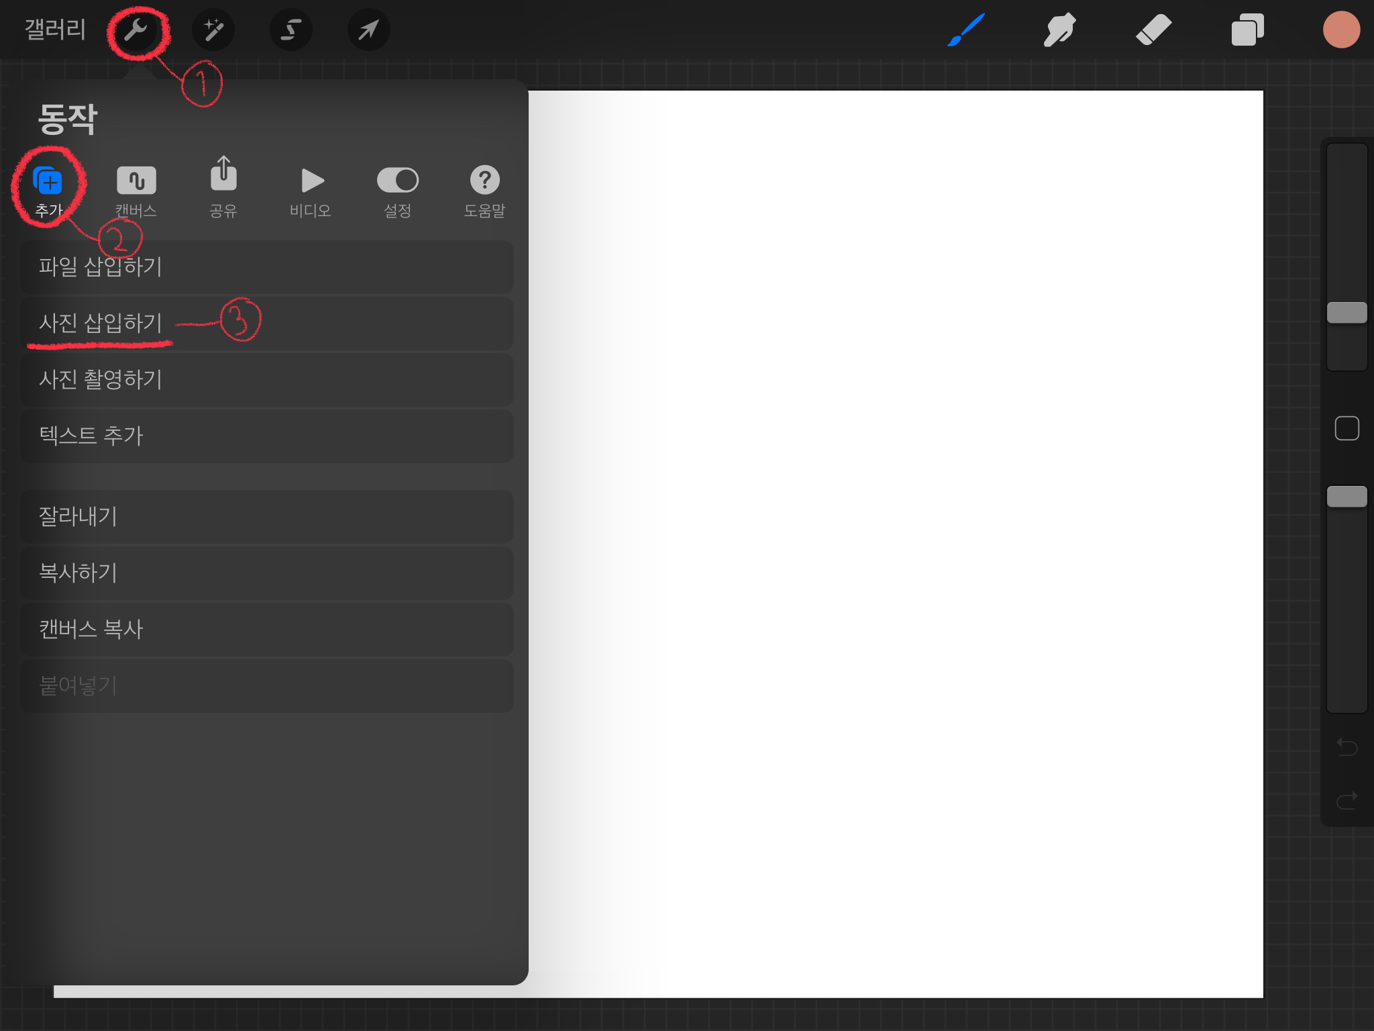Switch to the 공유 share tab

click(x=223, y=188)
